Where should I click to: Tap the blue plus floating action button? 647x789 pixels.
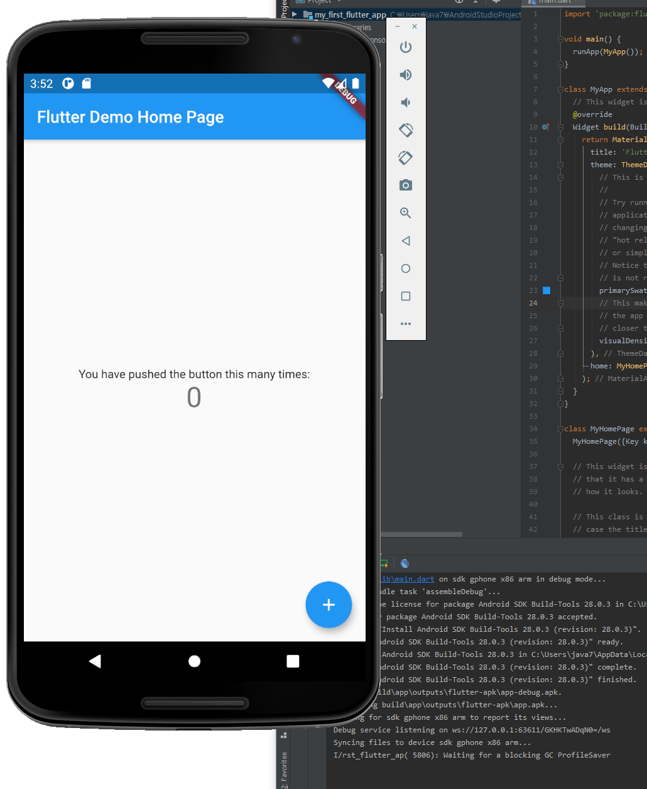pyautogui.click(x=329, y=605)
